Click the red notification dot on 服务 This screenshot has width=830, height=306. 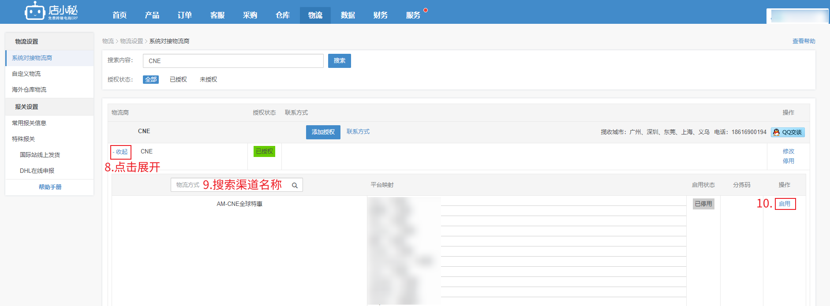click(x=426, y=10)
